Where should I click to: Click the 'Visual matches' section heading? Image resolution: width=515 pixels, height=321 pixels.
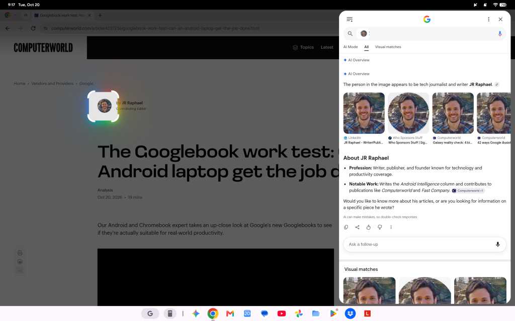pos(361,269)
